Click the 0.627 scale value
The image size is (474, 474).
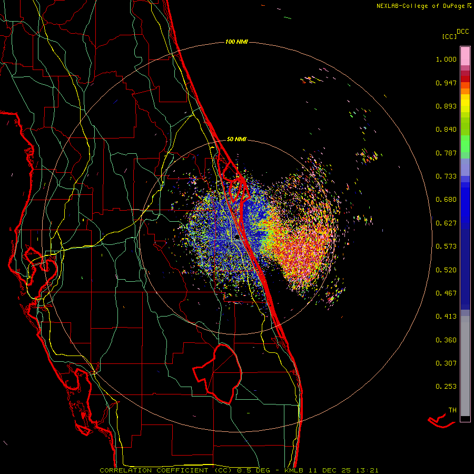(x=446, y=223)
